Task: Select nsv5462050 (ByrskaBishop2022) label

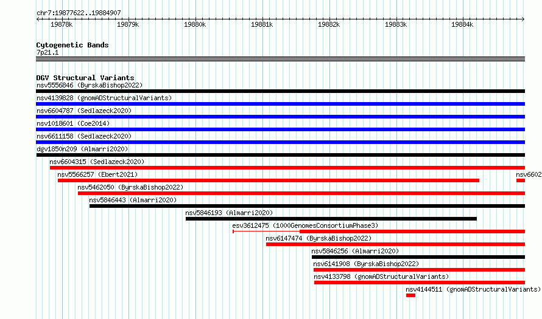Action: [130, 187]
